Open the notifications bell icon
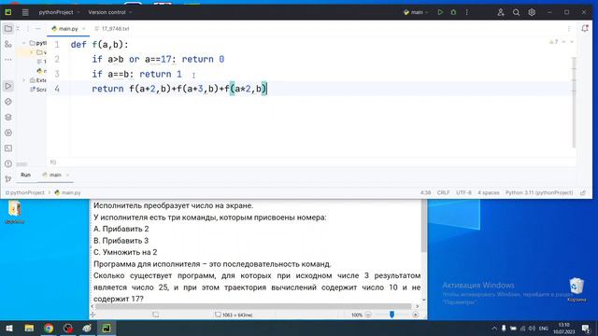 (585, 28)
